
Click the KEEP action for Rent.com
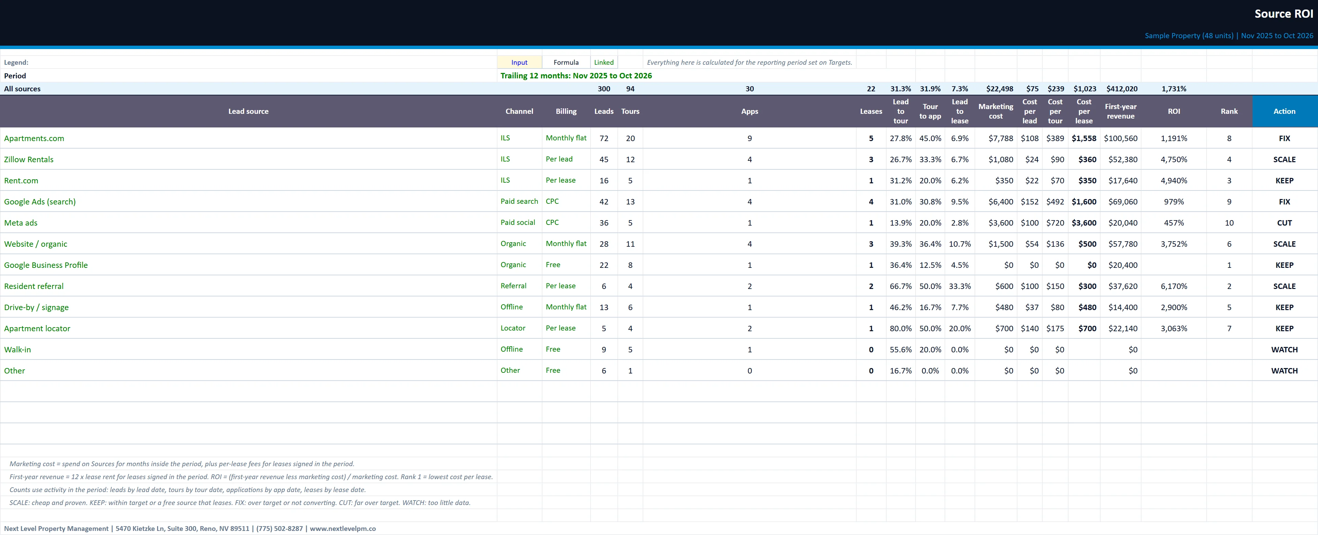tap(1285, 181)
